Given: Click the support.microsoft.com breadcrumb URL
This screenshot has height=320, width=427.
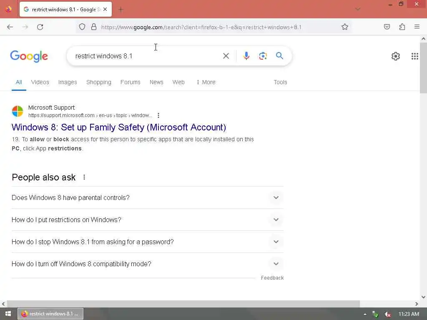Looking at the screenshot, I should click(x=90, y=115).
